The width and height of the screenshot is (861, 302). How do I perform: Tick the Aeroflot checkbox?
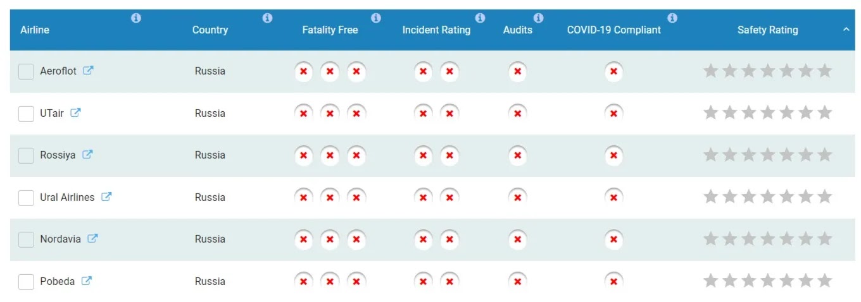[26, 71]
